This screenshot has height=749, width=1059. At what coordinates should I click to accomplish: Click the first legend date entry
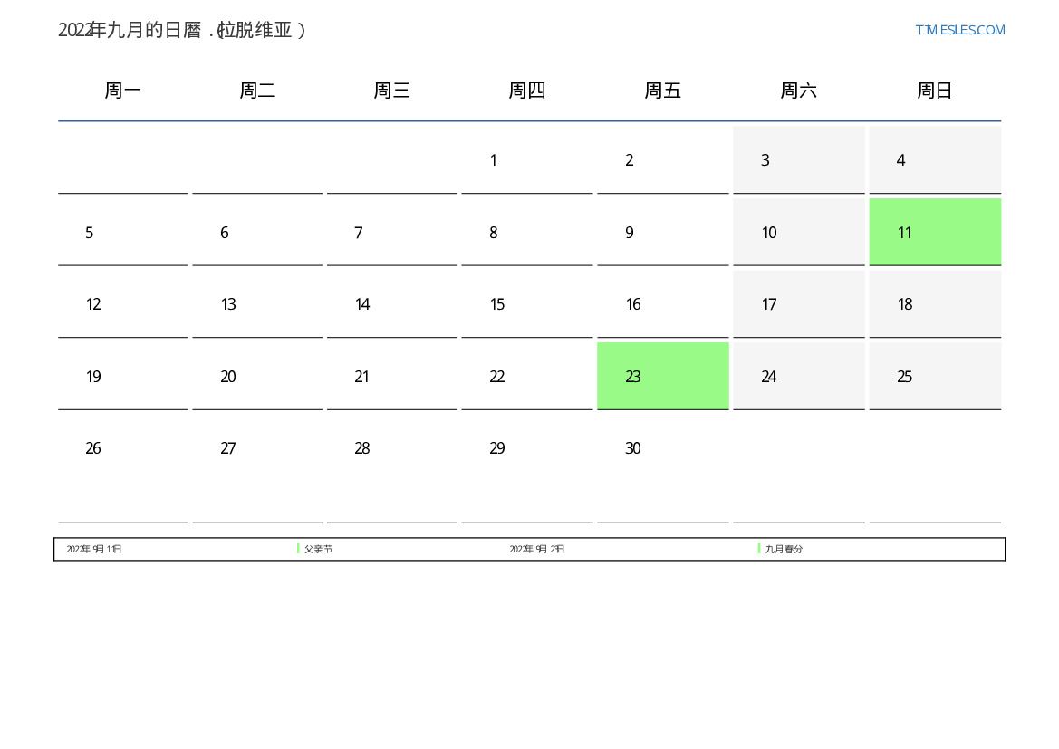pos(94,549)
